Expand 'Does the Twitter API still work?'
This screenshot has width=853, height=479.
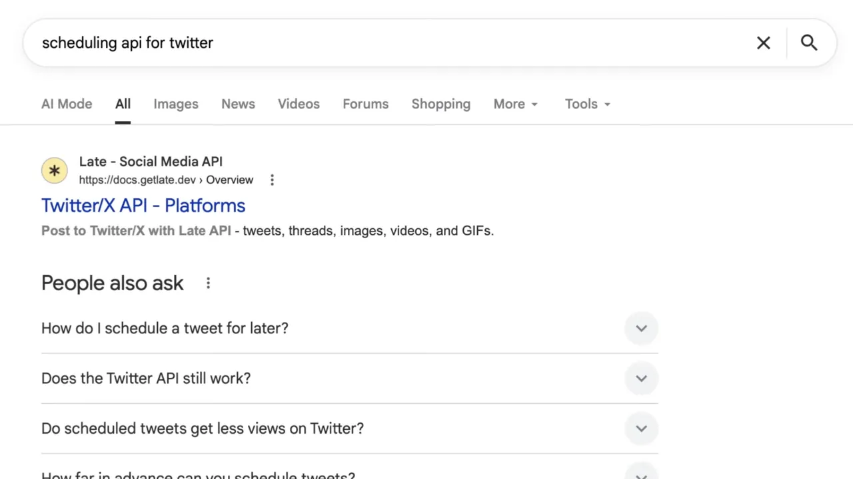(349, 378)
